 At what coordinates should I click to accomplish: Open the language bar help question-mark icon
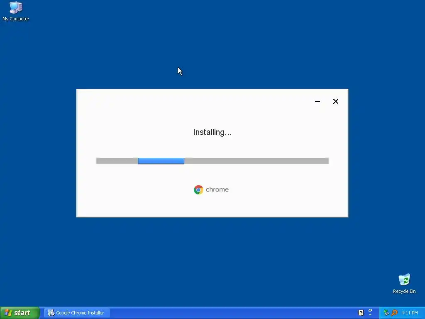tap(361, 313)
